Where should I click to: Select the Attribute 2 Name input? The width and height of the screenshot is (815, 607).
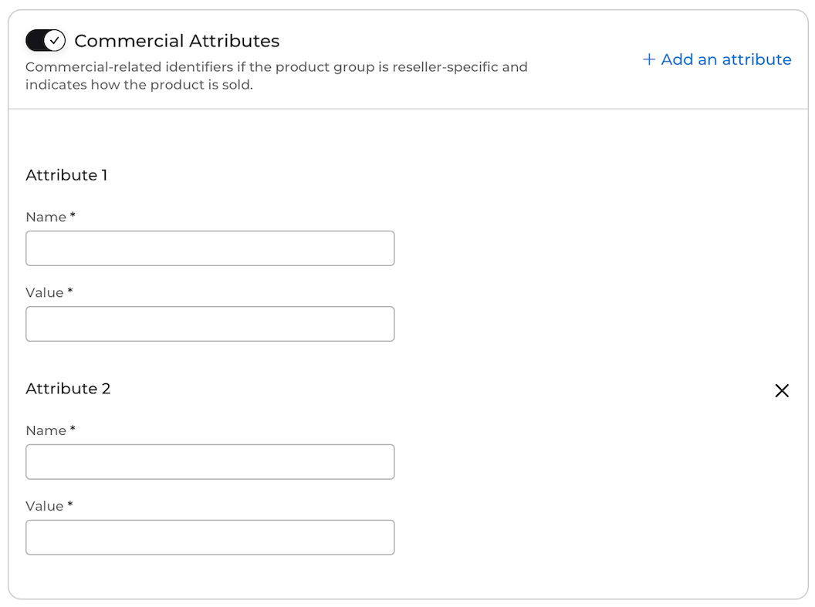pyautogui.click(x=210, y=461)
